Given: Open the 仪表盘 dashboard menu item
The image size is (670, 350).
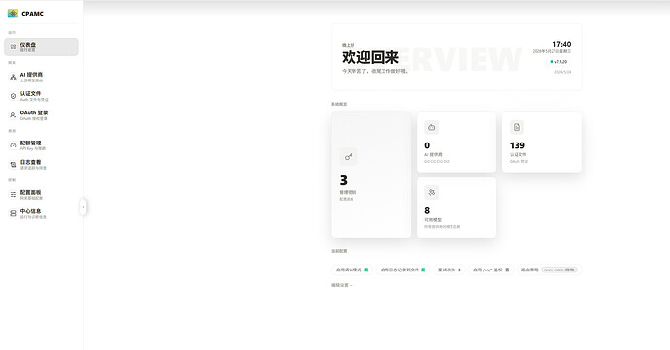Looking at the screenshot, I should (41, 47).
